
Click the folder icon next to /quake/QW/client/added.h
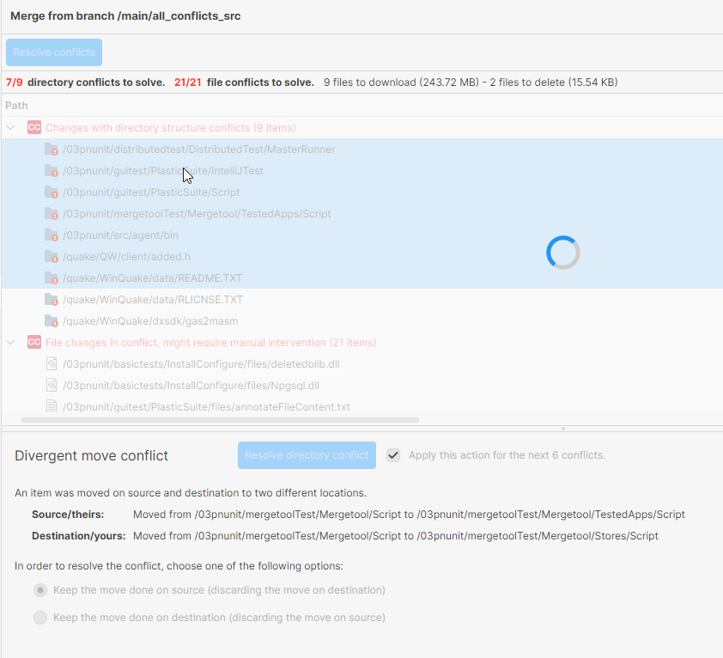(52, 256)
